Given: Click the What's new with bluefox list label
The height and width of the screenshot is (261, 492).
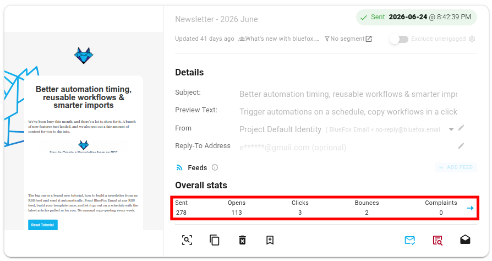Looking at the screenshot, I should tap(278, 39).
